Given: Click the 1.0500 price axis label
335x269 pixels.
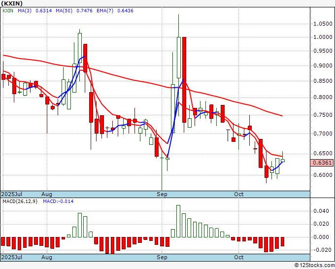Looking at the screenshot, I should coord(323,24).
